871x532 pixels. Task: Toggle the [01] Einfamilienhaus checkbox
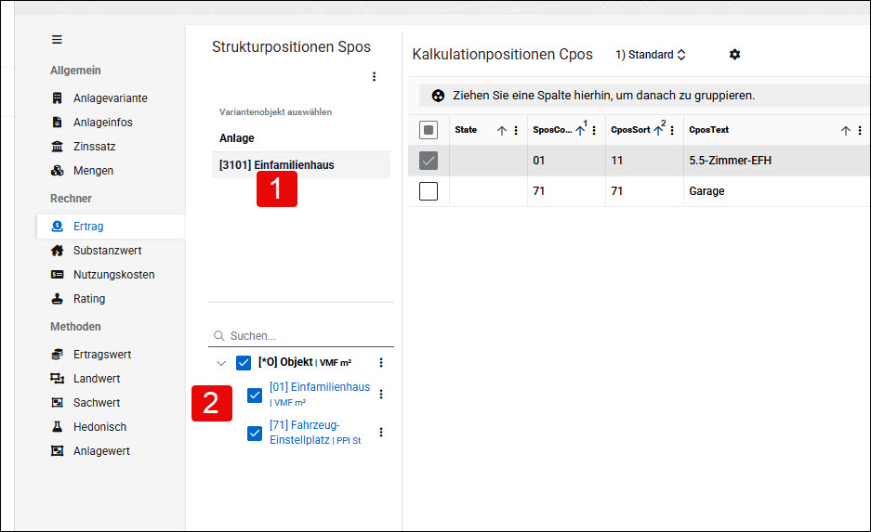255,395
